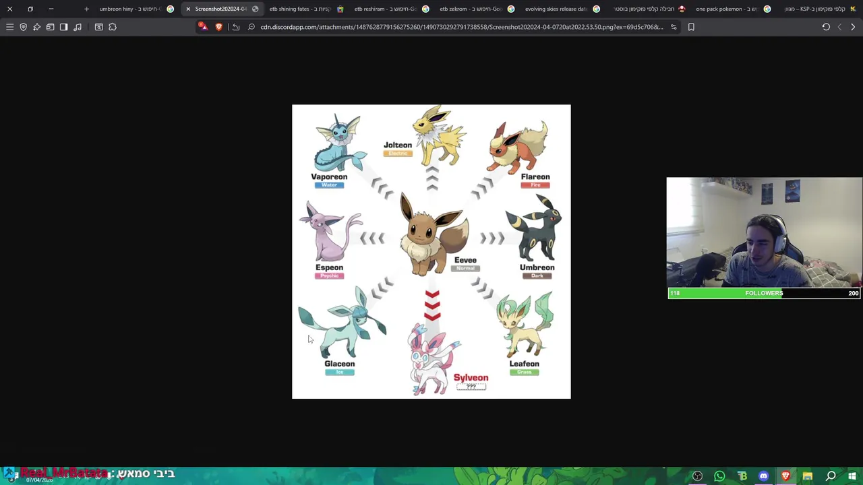Click the Brave Rewards triangle icon
The width and height of the screenshot is (863, 485).
click(x=202, y=27)
